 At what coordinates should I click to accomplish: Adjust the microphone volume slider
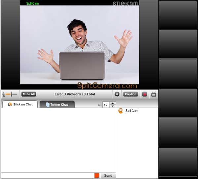(x=11, y=94)
